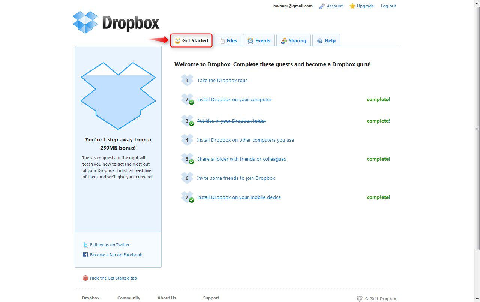Viewport: 480px width, 302px height.
Task: Become a fan on Facebook link
Action: click(116, 255)
